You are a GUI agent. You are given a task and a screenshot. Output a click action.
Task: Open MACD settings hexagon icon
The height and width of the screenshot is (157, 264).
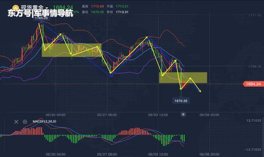click(25, 122)
